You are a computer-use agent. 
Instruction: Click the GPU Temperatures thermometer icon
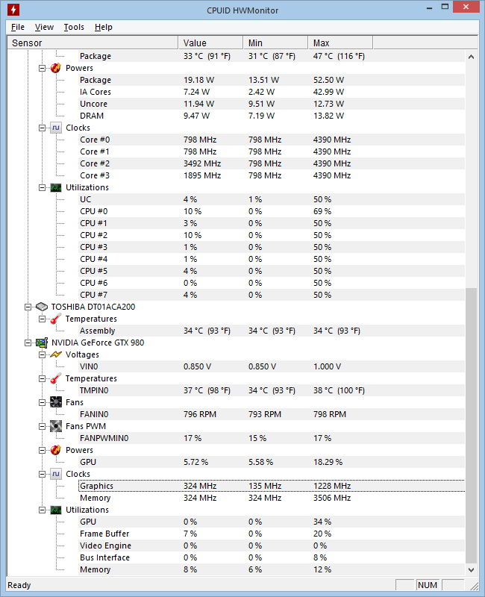click(x=55, y=378)
